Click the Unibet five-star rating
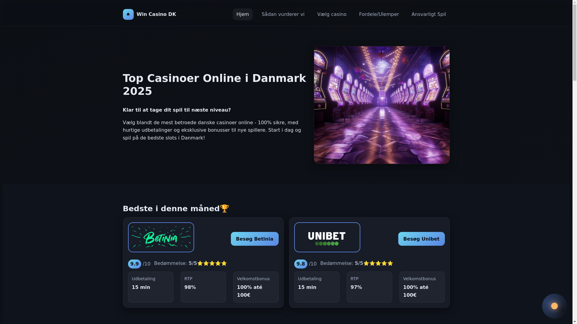The image size is (577, 324). (x=378, y=263)
